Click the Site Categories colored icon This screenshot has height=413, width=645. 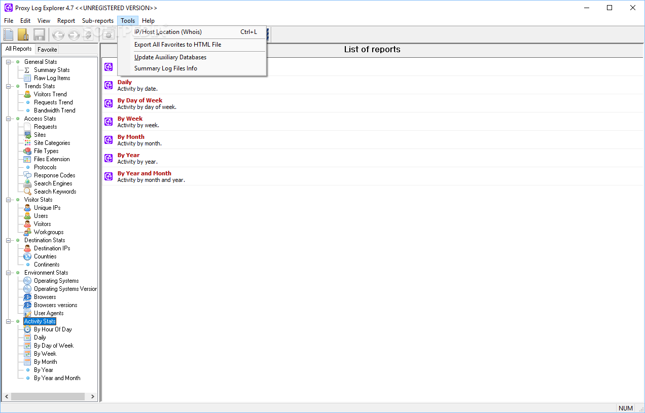[27, 143]
